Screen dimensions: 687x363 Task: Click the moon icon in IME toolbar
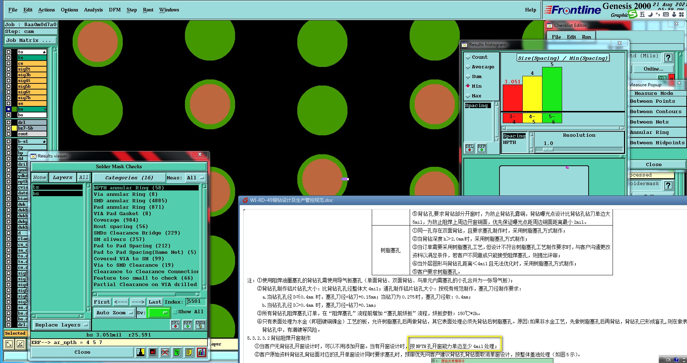click(650, 14)
